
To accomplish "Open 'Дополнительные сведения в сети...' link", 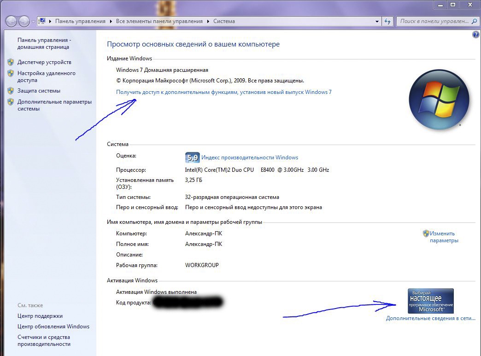I will (430, 318).
